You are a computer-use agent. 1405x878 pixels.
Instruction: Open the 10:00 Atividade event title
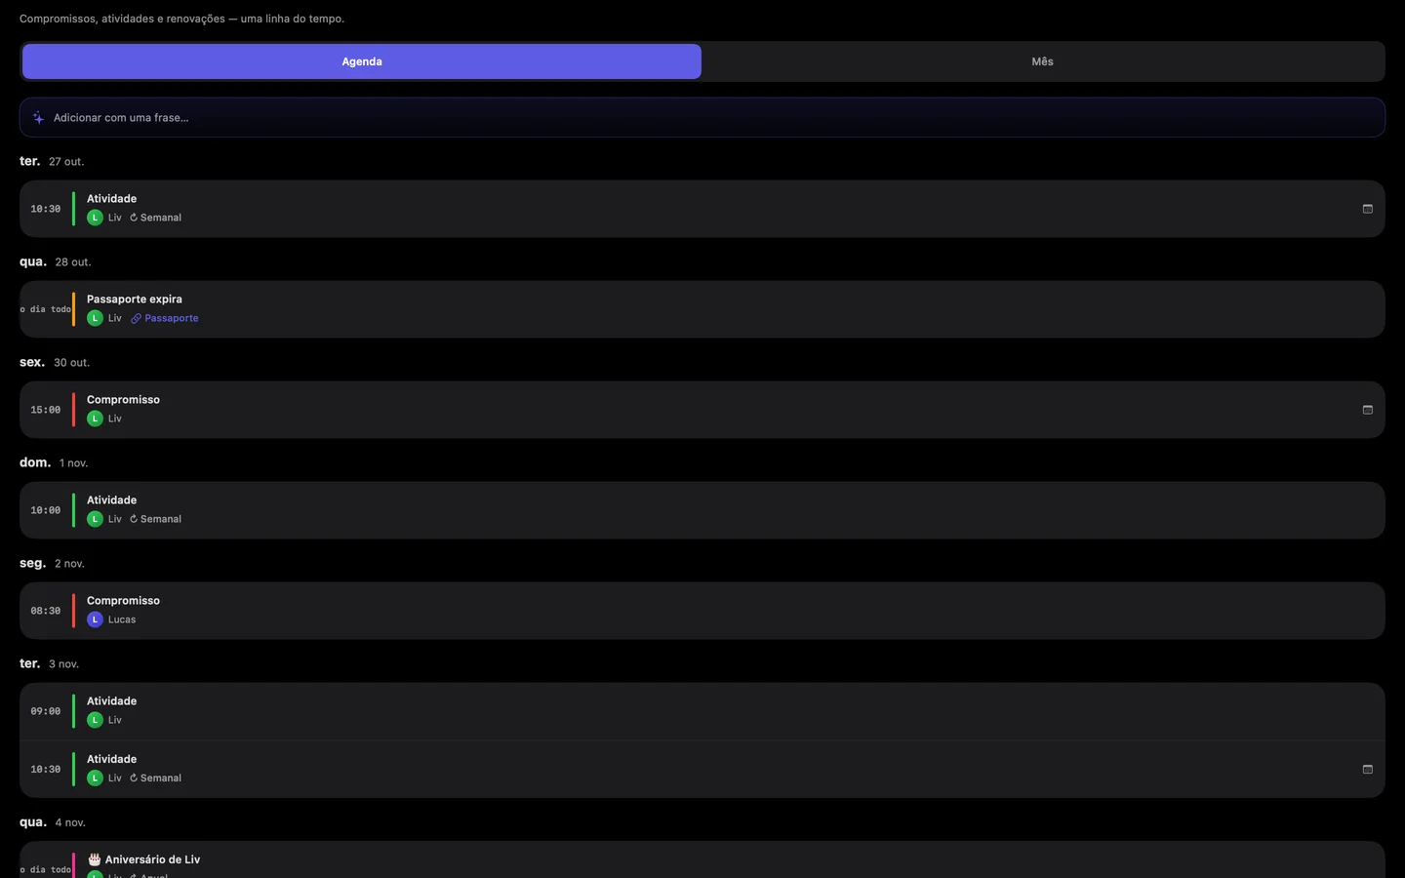(x=111, y=500)
